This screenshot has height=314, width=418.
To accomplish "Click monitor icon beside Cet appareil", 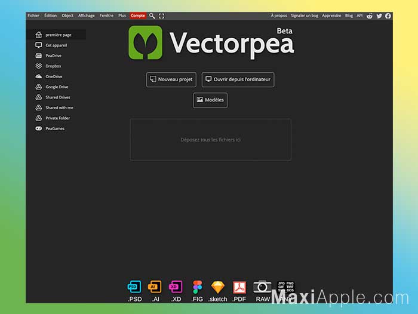I will coord(39,45).
